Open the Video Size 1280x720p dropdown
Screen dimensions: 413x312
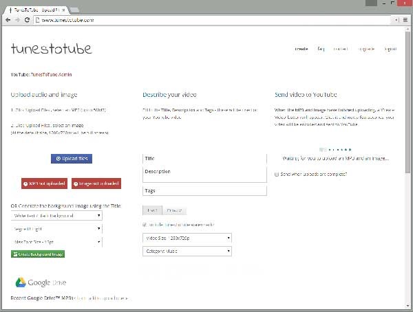(x=187, y=238)
